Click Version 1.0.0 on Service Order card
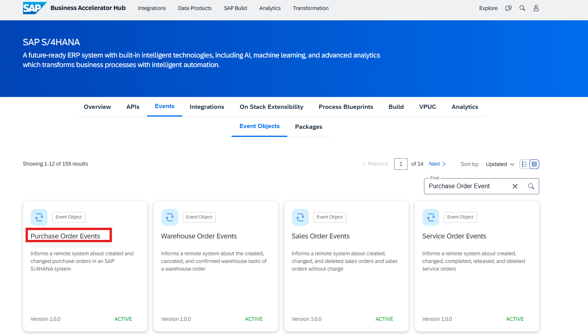The height and width of the screenshot is (335, 588). 437,319
